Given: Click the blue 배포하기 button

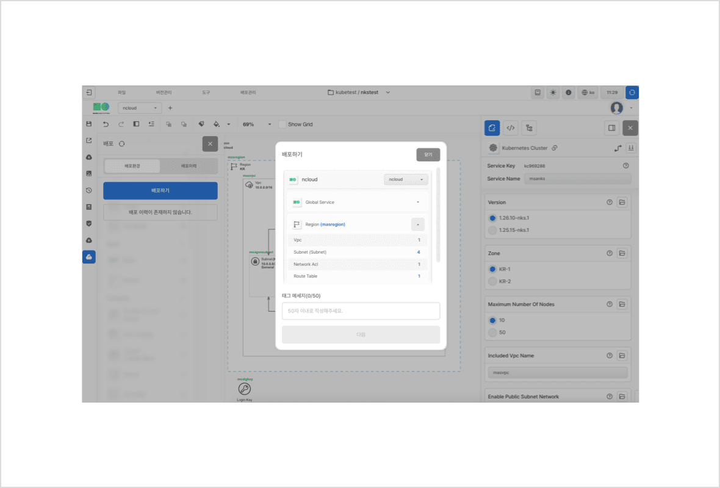Looking at the screenshot, I should point(160,190).
